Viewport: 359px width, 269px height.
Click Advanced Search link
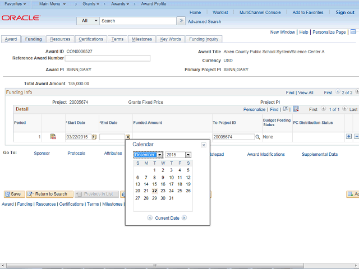click(x=204, y=21)
